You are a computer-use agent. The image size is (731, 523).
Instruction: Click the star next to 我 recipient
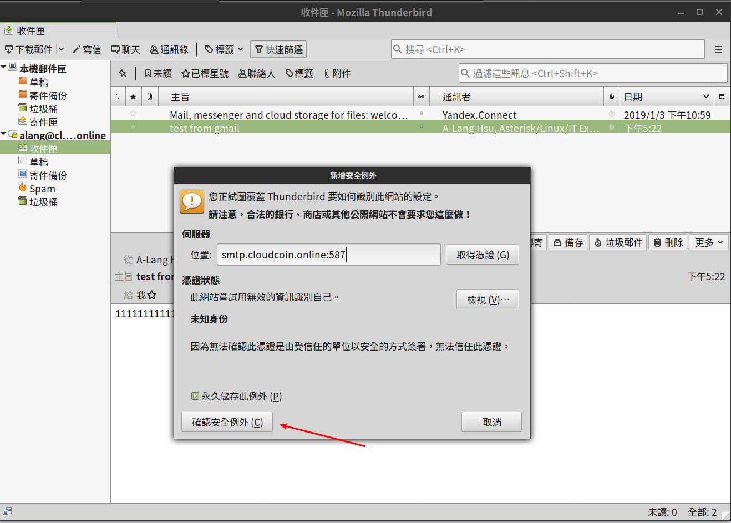click(152, 295)
